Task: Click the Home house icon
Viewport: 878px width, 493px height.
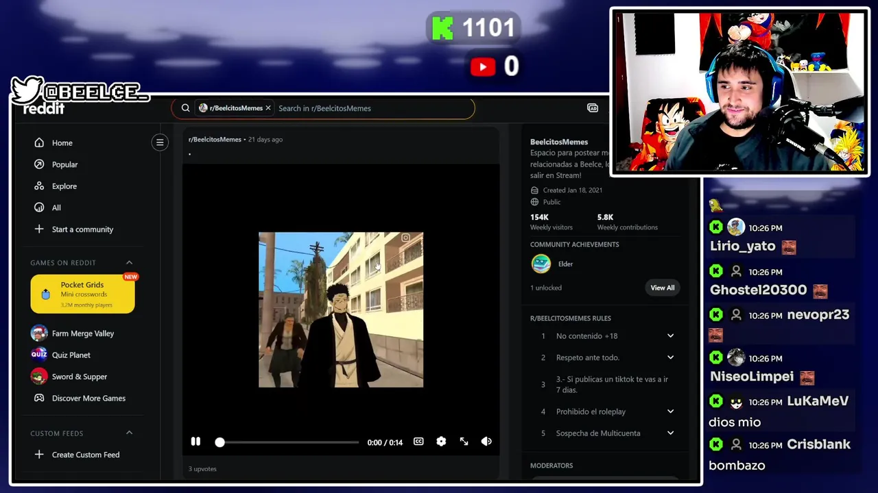Action: coord(39,142)
